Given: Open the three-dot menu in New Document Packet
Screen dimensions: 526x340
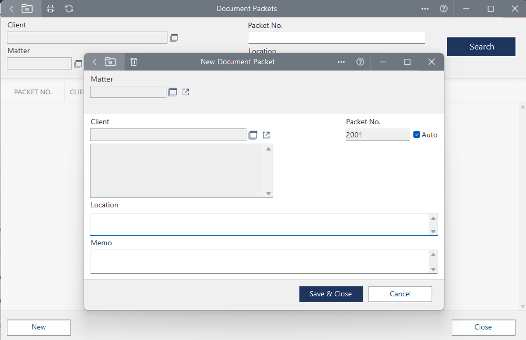Looking at the screenshot, I should click(x=341, y=62).
